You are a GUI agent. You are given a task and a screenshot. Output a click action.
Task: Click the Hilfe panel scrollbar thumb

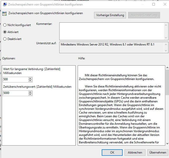coord(167,82)
